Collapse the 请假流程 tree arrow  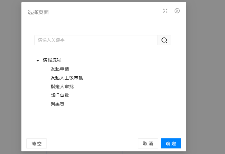pyautogui.click(x=38, y=61)
